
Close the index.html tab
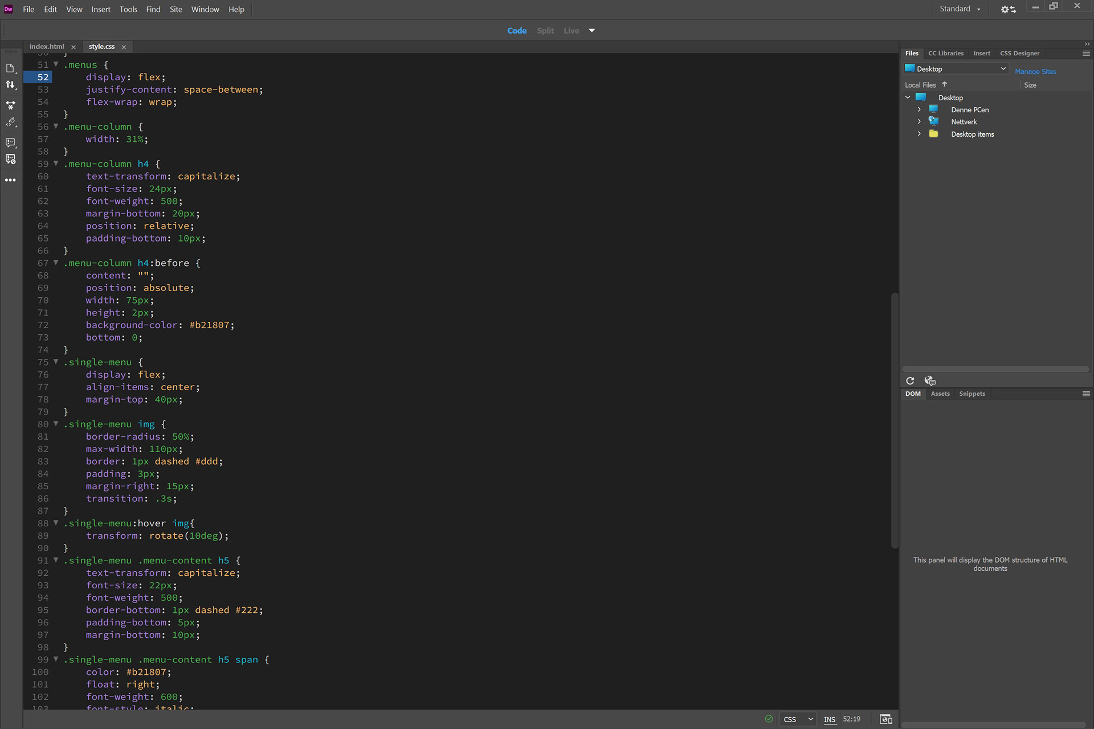(x=73, y=47)
